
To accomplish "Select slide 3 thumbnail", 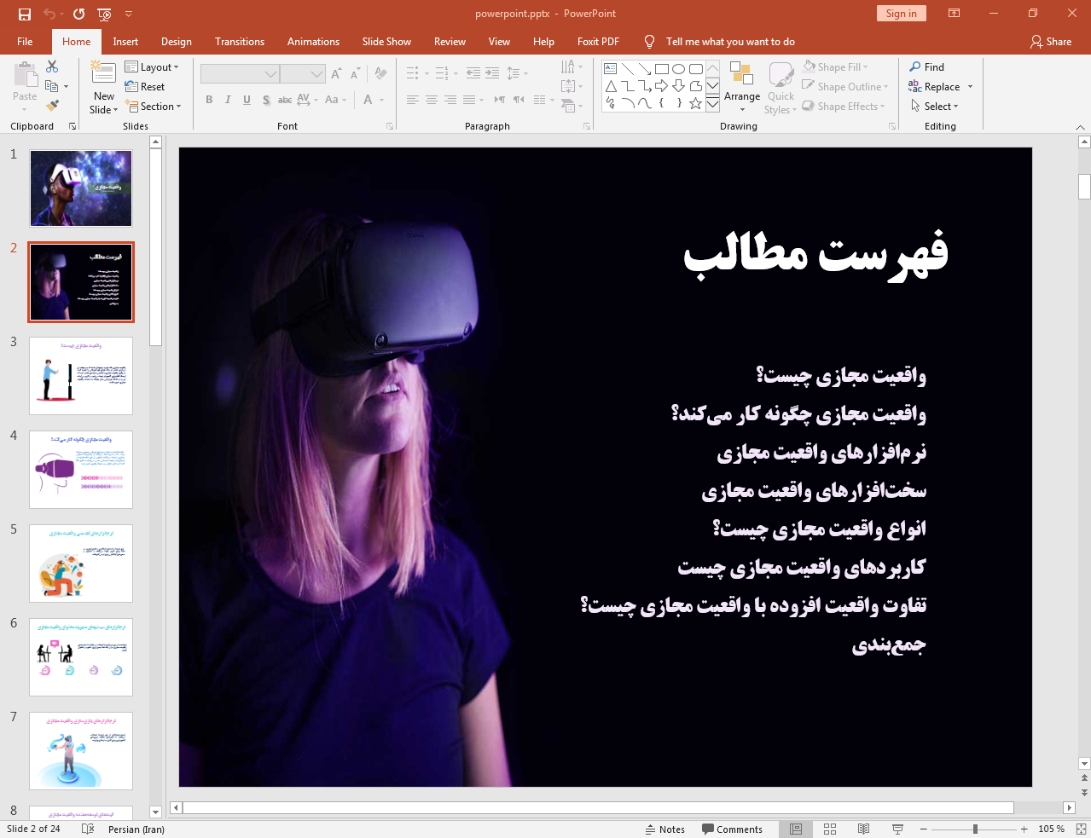I will click(81, 376).
